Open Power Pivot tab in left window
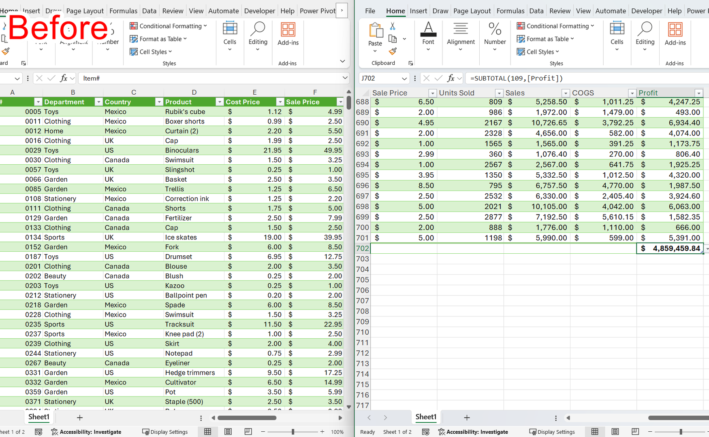Viewport: 709px width, 437px height. (317, 11)
